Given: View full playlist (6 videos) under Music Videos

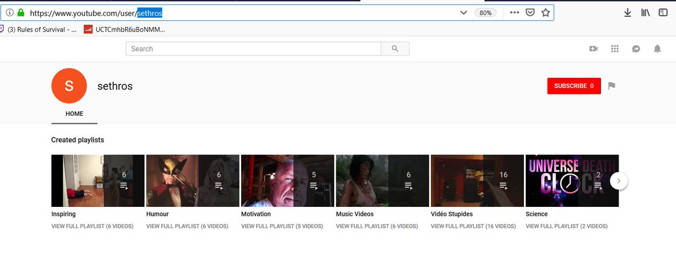Looking at the screenshot, I should click(x=377, y=227).
